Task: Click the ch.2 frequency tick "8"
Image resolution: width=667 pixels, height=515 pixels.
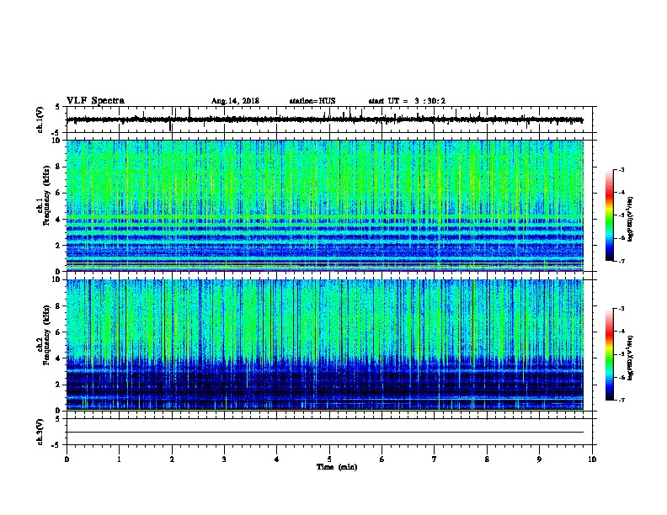Action: pyautogui.click(x=58, y=306)
